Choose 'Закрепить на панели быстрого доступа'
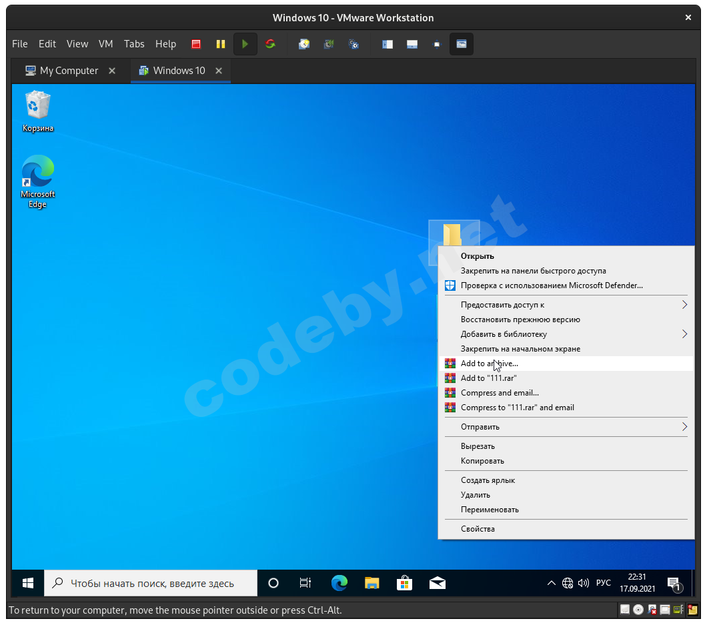This screenshot has width=707, height=625. 566,271
